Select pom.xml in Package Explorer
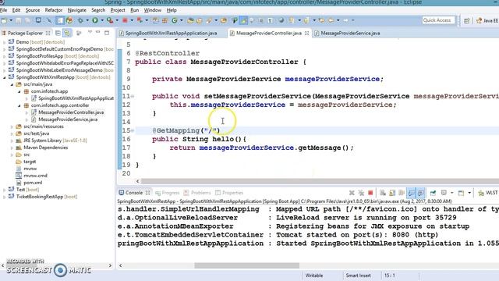Image resolution: width=499 pixels, height=281 pixels. pyautogui.click(x=33, y=183)
